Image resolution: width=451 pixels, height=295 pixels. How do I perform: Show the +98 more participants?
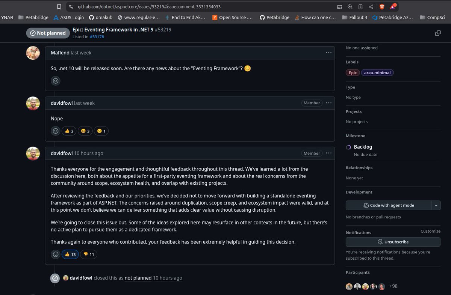tap(393, 286)
